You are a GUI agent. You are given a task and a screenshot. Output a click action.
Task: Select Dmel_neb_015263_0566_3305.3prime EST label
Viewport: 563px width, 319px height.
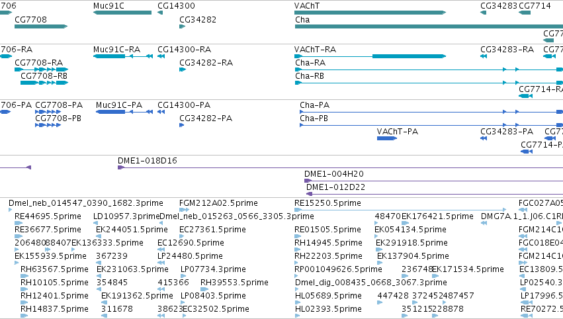click(x=237, y=216)
